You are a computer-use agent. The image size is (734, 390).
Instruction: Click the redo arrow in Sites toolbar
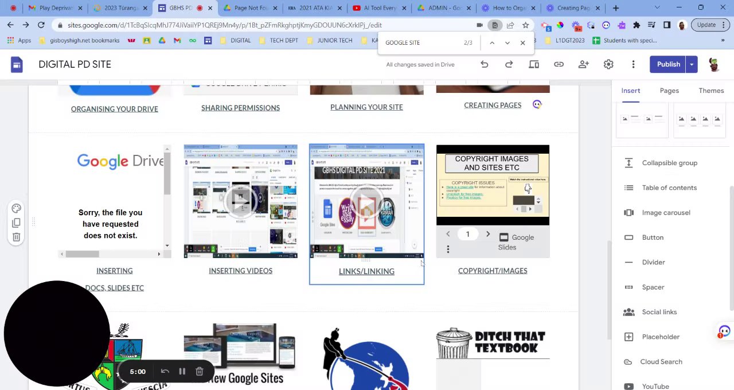point(509,64)
